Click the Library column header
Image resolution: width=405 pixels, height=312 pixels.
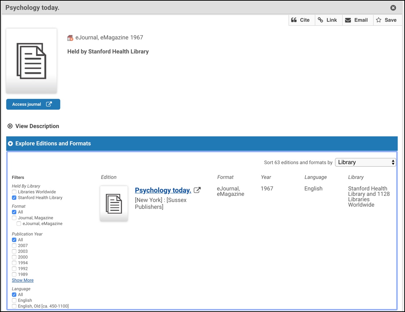coord(356,177)
